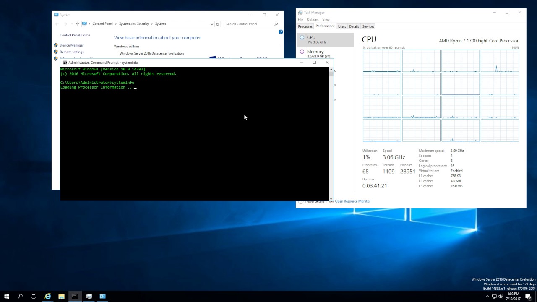Open Action Center notifications icon
Screen dimensions: 537x302
[x=528, y=297]
